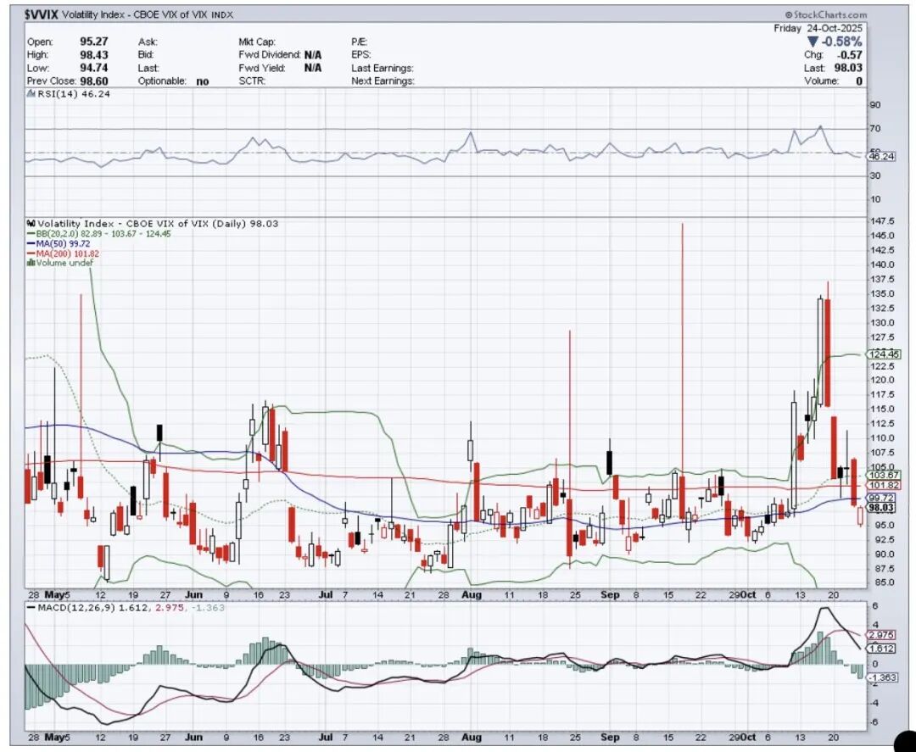This screenshot has height=752, width=916.
Task: Click the blue MA(50) line swatch
Action: click(31, 243)
